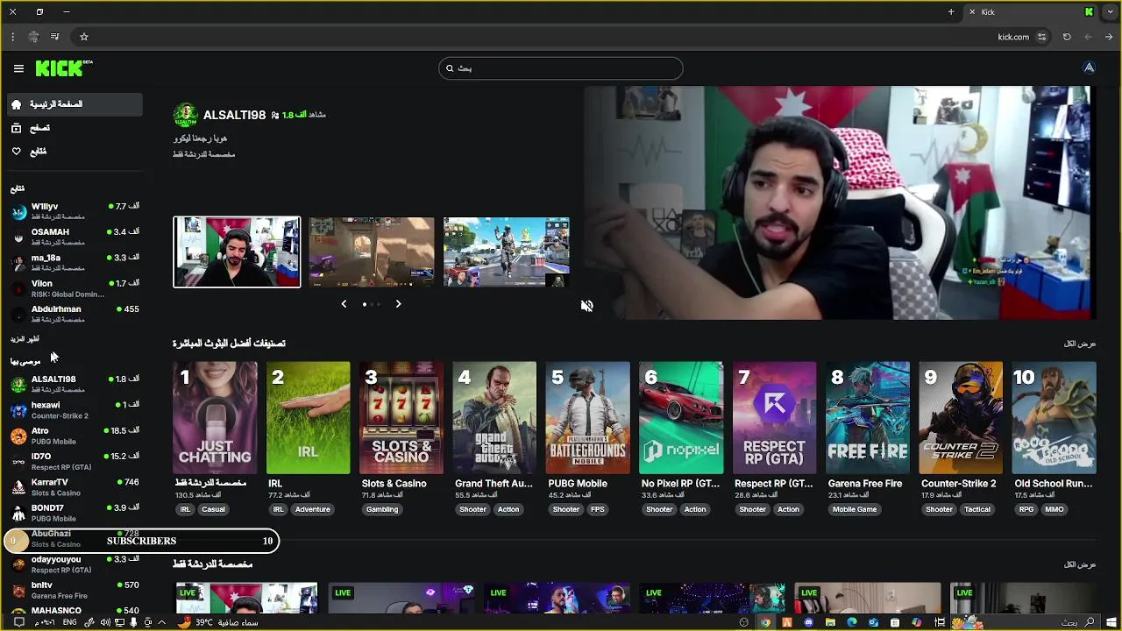Open a new browser tab
The image size is (1122, 631).
click(951, 12)
